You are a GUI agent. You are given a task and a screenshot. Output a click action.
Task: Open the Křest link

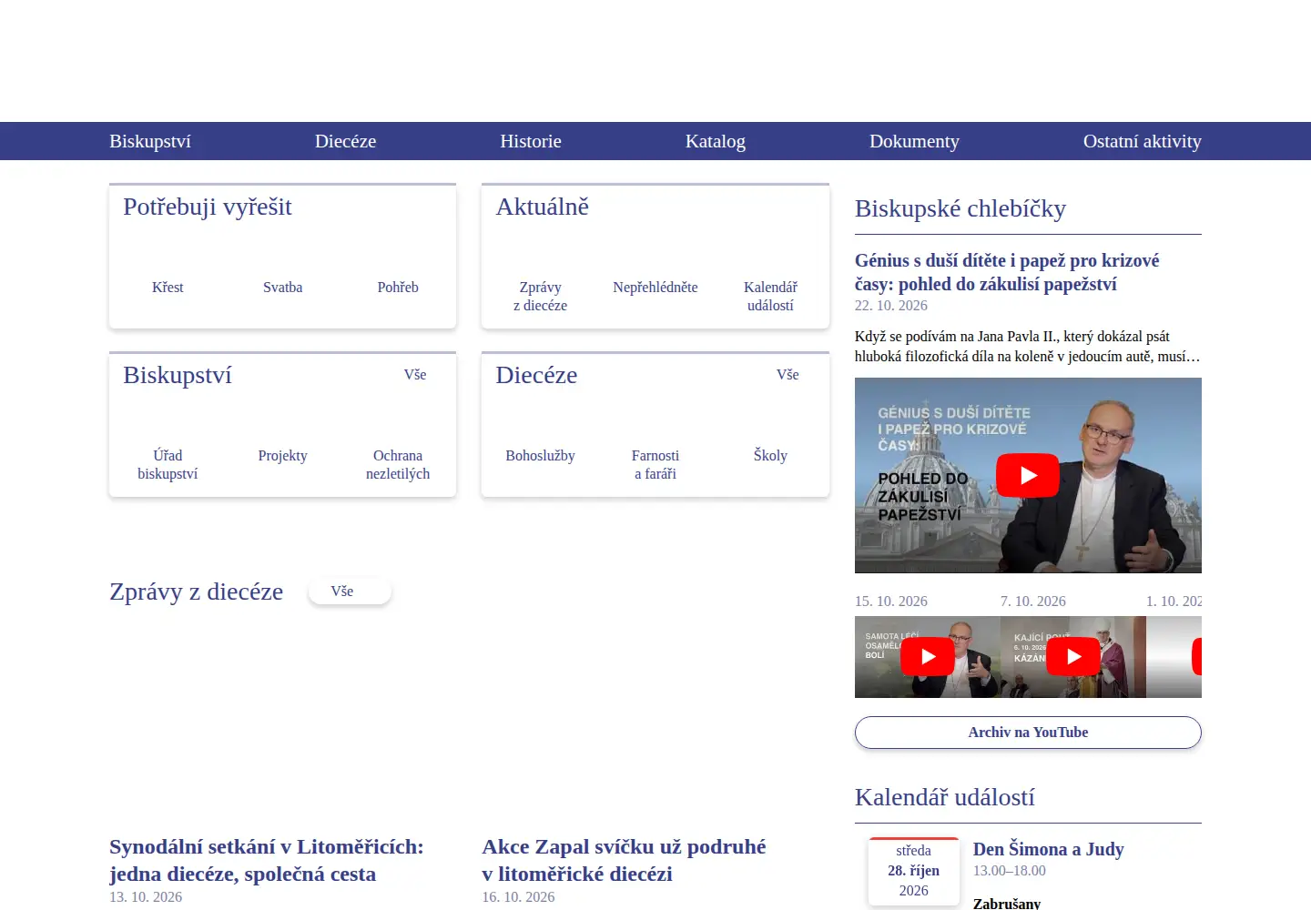pyautogui.click(x=168, y=287)
